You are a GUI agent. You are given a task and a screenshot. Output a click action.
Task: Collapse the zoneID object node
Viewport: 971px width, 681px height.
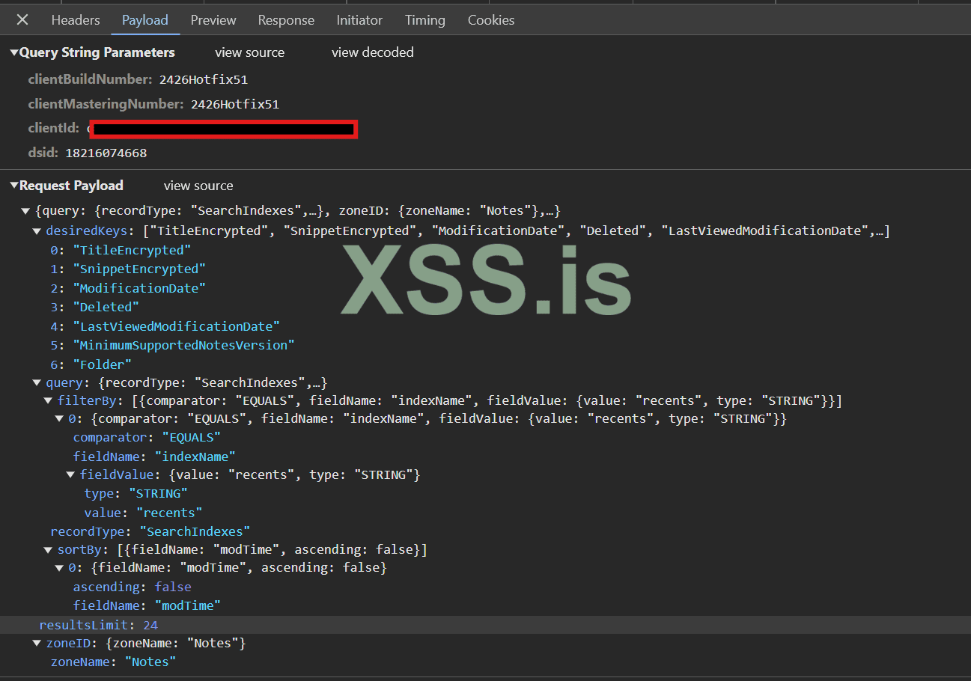(37, 644)
